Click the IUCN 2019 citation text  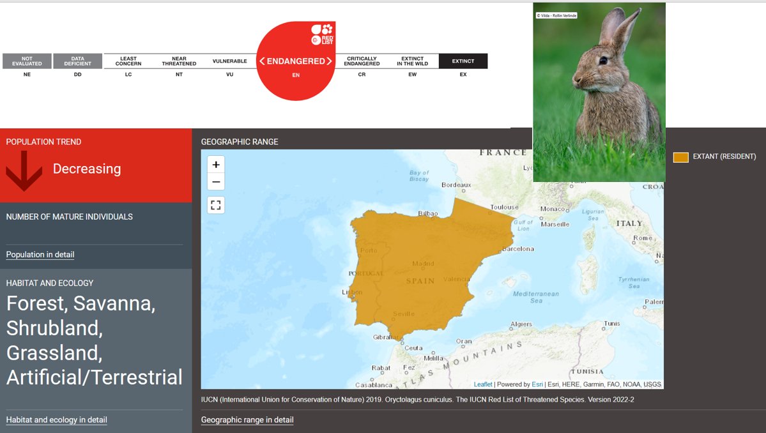[x=417, y=399]
